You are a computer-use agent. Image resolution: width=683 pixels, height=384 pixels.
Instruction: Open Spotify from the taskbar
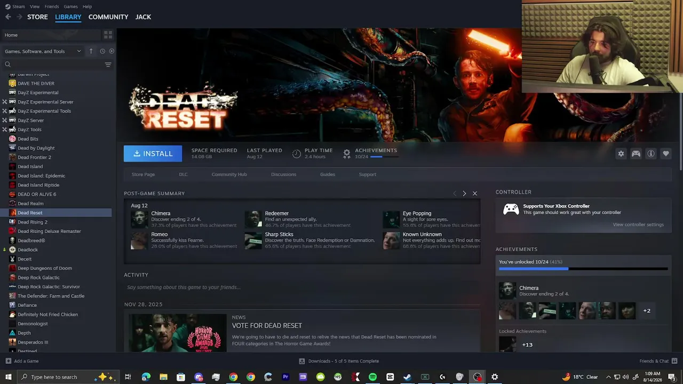tap(372, 377)
